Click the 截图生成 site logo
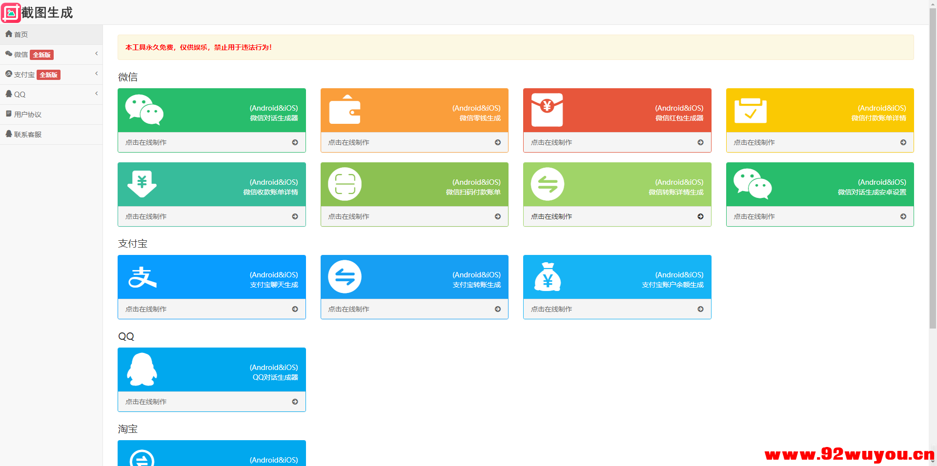The image size is (937, 466). (38, 13)
